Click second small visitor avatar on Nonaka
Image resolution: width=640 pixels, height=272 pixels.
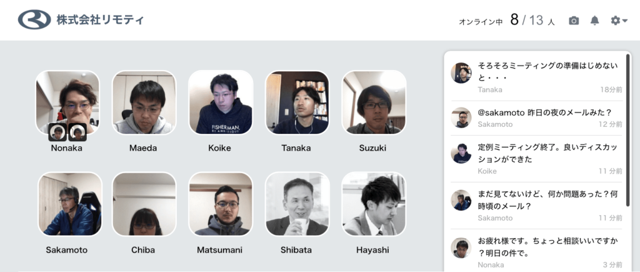pyautogui.click(x=77, y=132)
